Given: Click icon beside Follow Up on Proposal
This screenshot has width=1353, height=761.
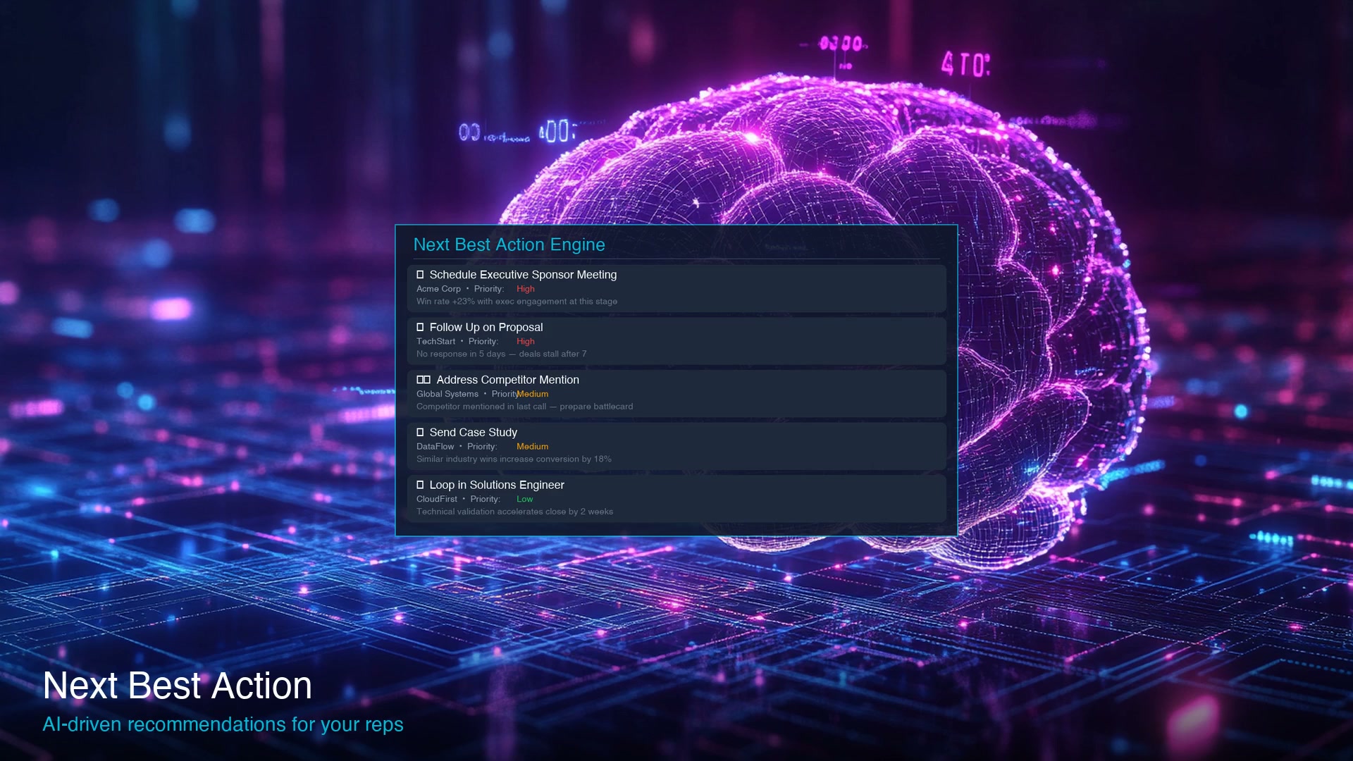Looking at the screenshot, I should 420,327.
